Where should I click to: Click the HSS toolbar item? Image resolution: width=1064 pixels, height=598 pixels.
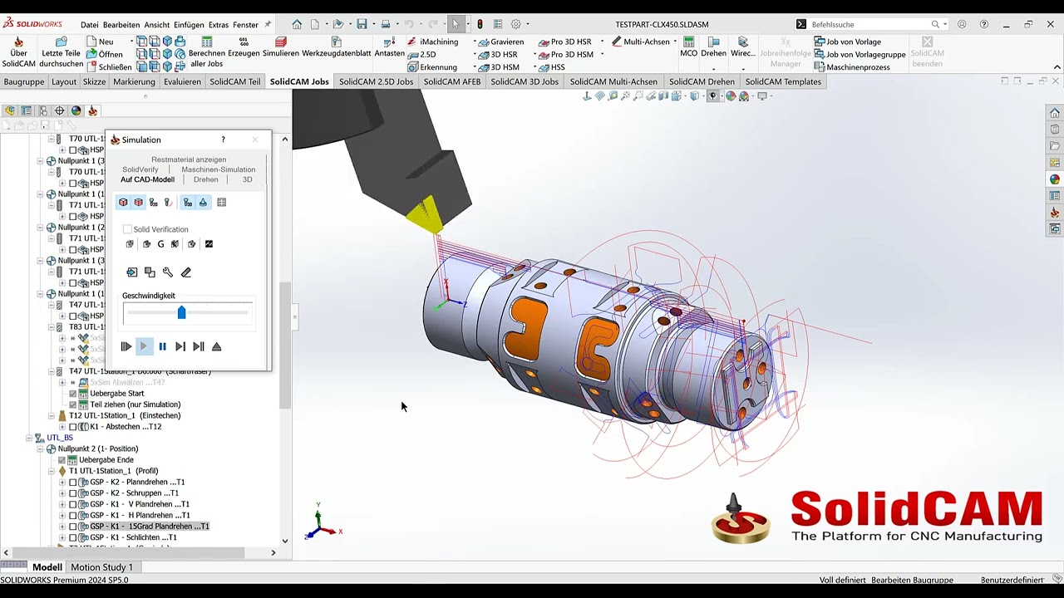click(551, 67)
